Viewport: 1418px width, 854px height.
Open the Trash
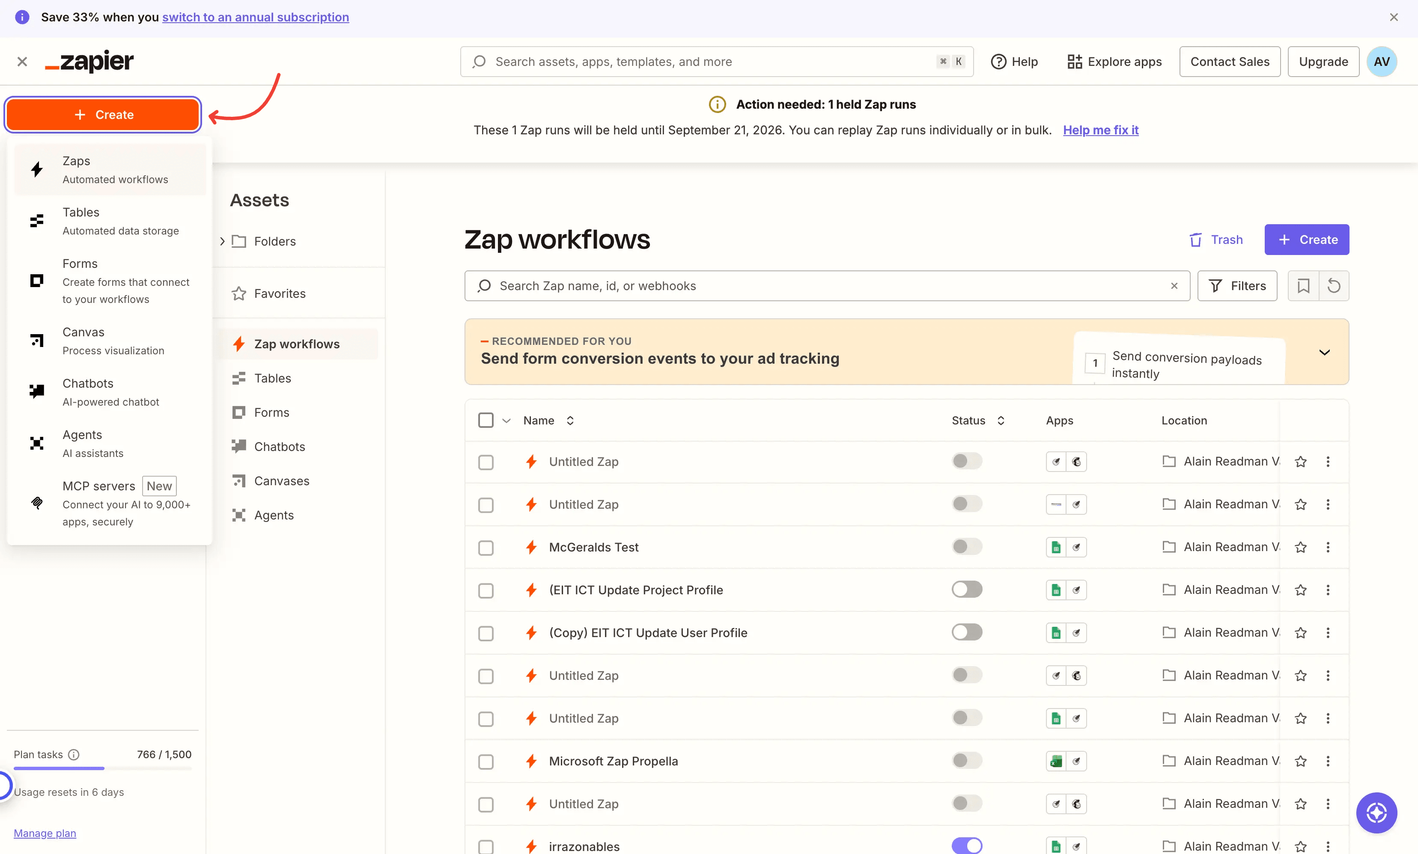(x=1216, y=240)
